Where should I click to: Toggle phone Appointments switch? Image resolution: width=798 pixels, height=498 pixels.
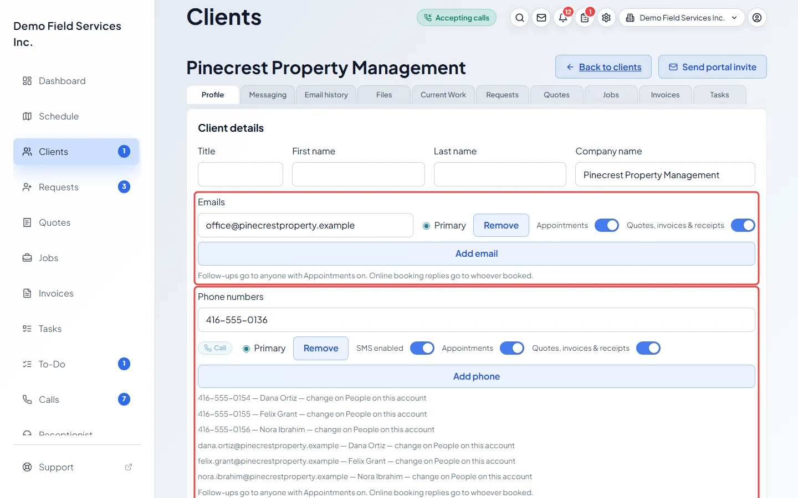click(512, 348)
